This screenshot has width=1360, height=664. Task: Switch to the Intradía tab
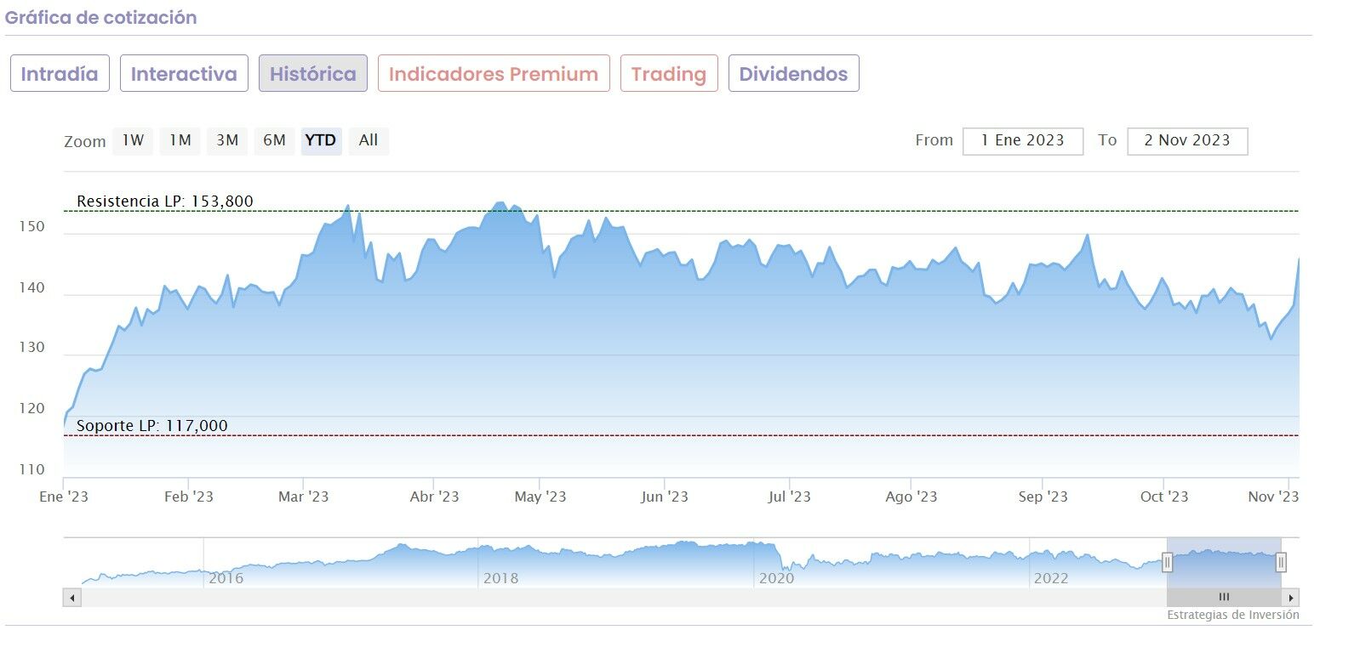(x=60, y=74)
